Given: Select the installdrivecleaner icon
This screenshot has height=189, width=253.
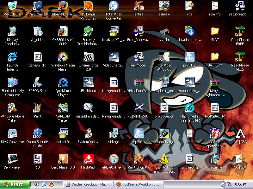Looking at the screenshot, I should pos(88,108).
